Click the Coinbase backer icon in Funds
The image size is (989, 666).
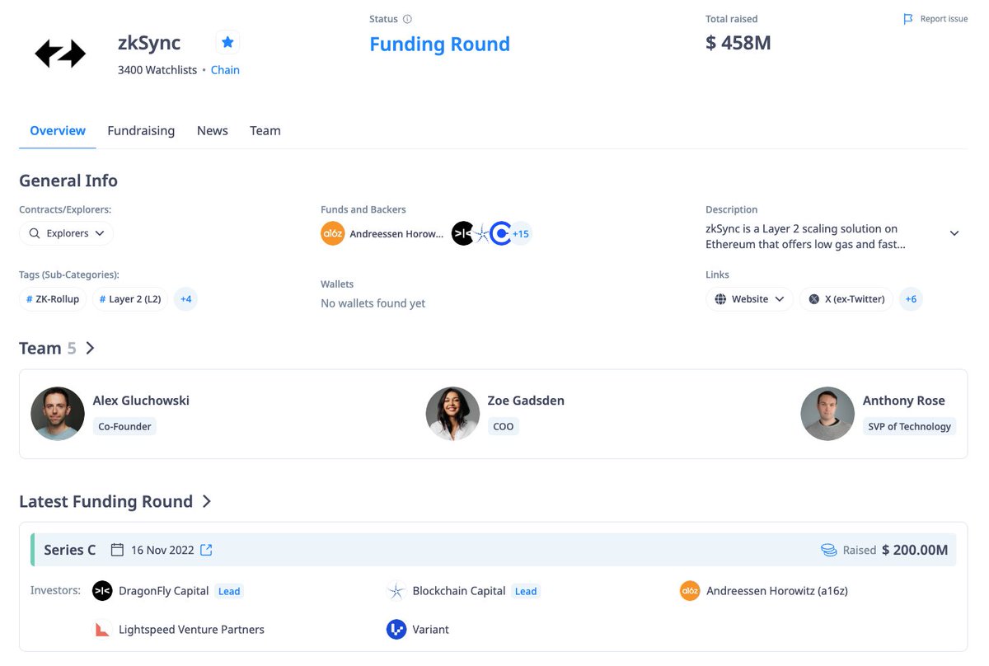point(501,234)
